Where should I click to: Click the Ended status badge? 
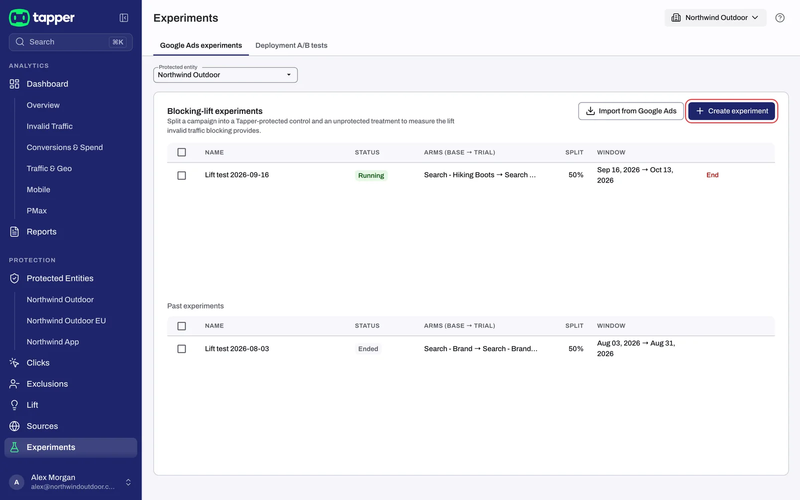click(x=368, y=349)
